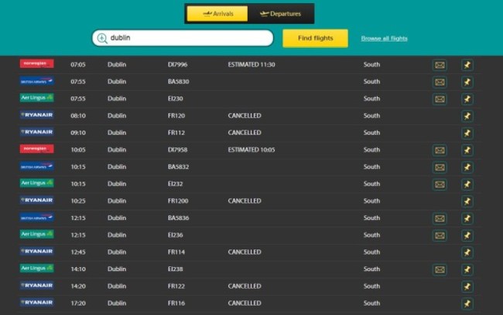Select flight number EI236

point(175,235)
